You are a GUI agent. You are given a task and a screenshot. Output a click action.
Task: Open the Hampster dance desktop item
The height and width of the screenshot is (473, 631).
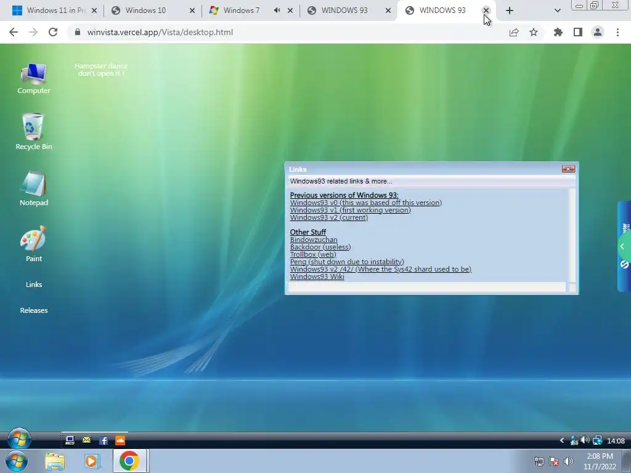pyautogui.click(x=101, y=70)
